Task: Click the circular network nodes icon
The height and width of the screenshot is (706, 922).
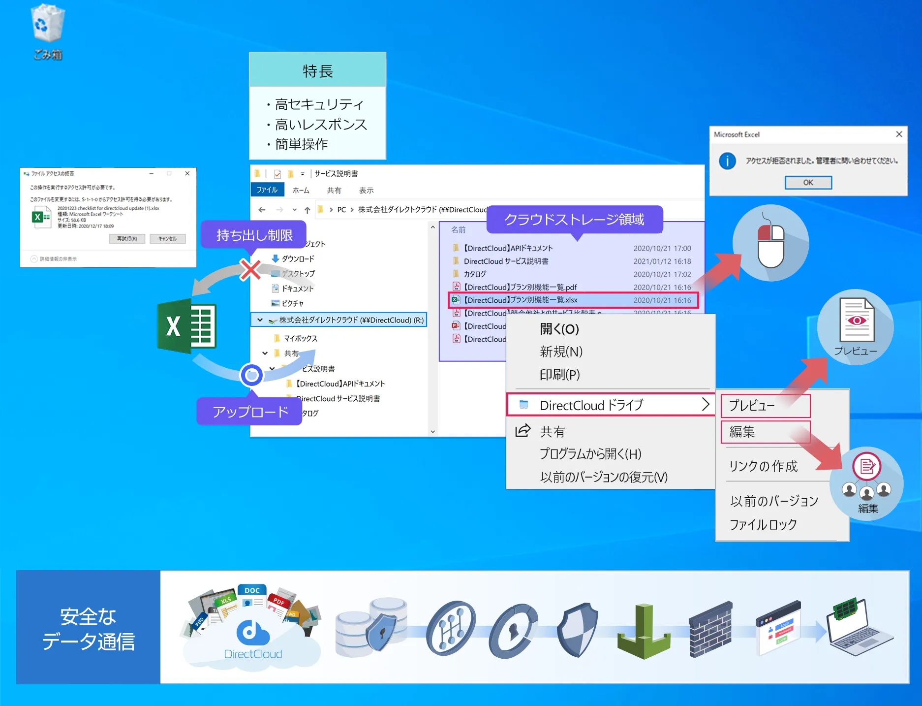Action: 451,628
